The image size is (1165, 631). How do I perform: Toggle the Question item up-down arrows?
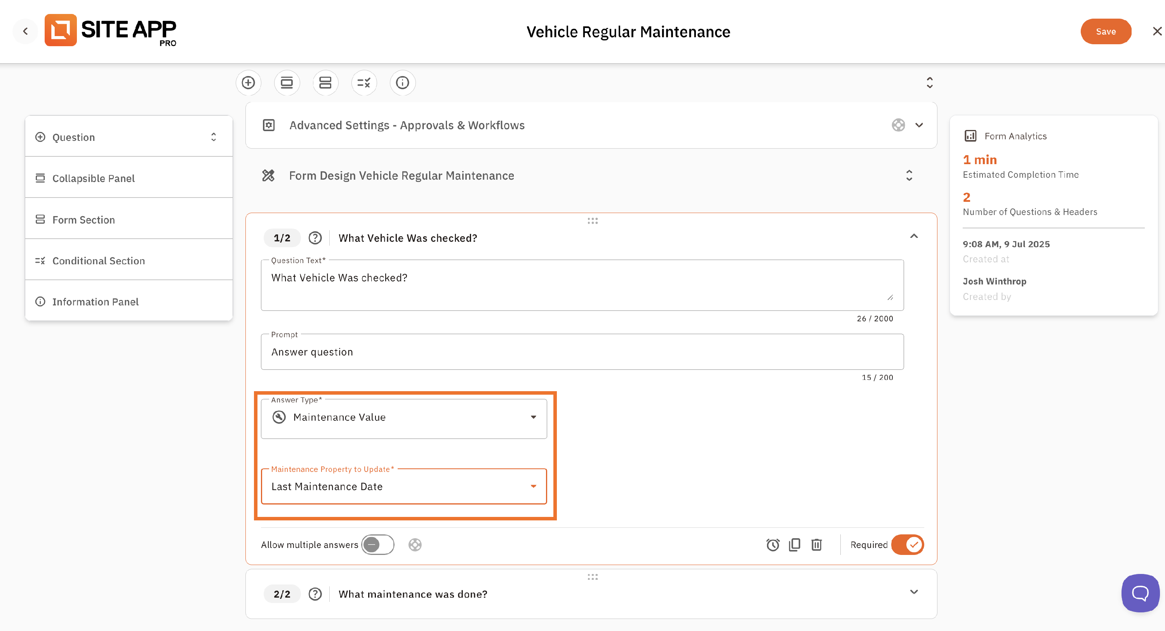[214, 137]
